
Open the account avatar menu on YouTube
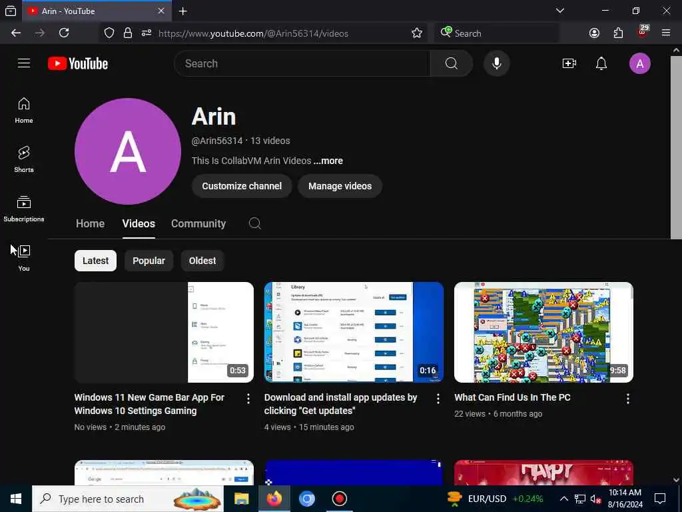(639, 63)
